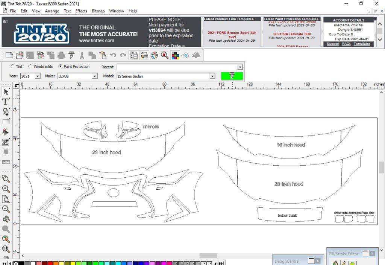The image size is (385, 265).
Task: Select the Windshields radio button
Action: coord(30,66)
